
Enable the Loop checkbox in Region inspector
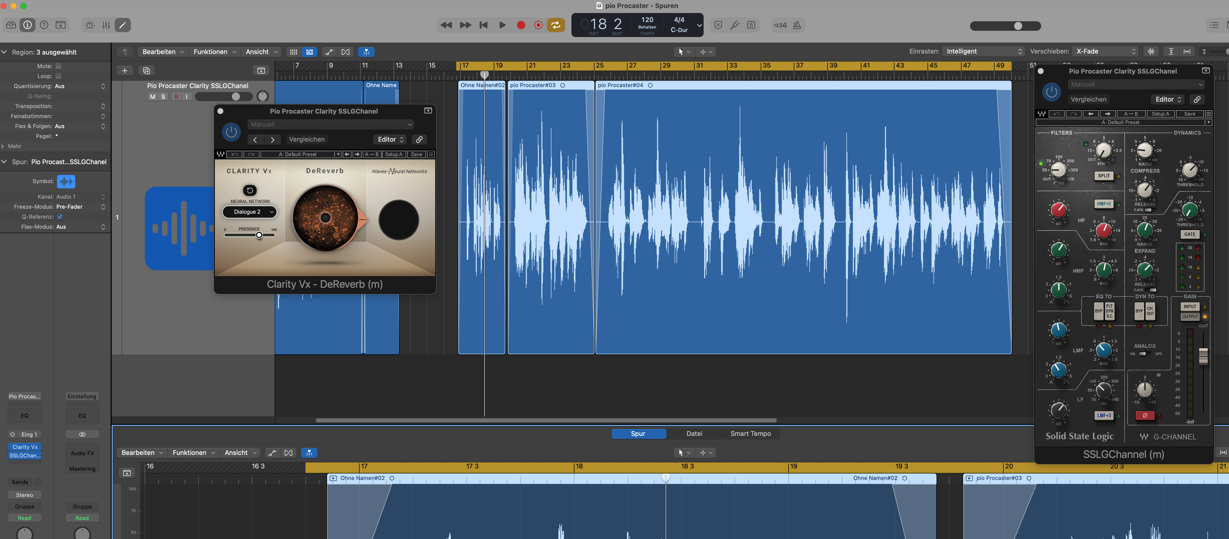[58, 76]
